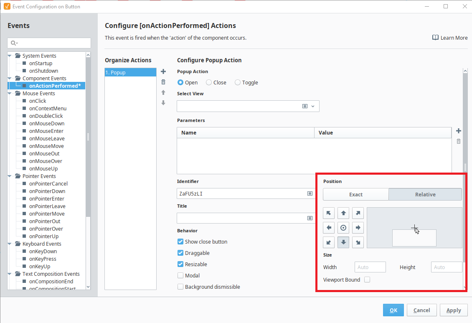
Task: Click the Cancel button
Action: click(421, 310)
